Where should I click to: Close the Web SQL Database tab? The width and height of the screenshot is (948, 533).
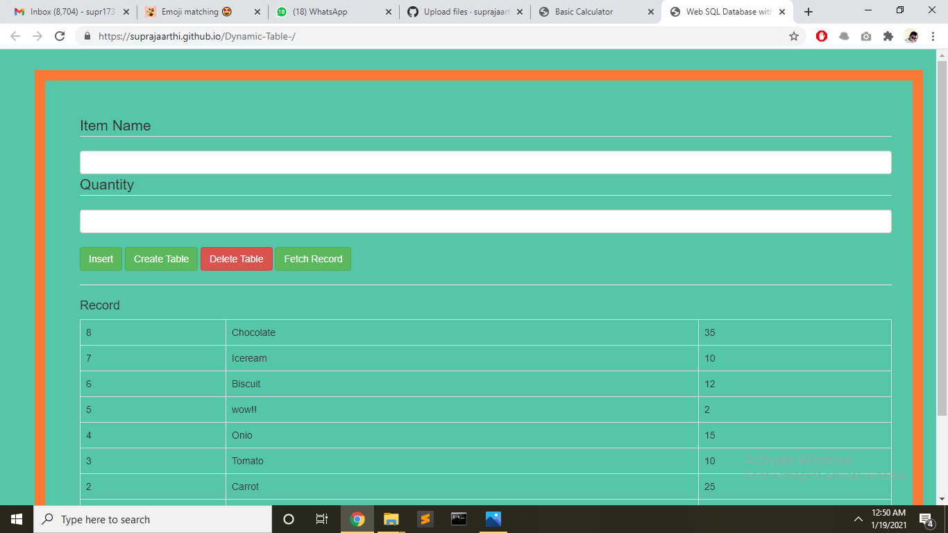click(782, 12)
